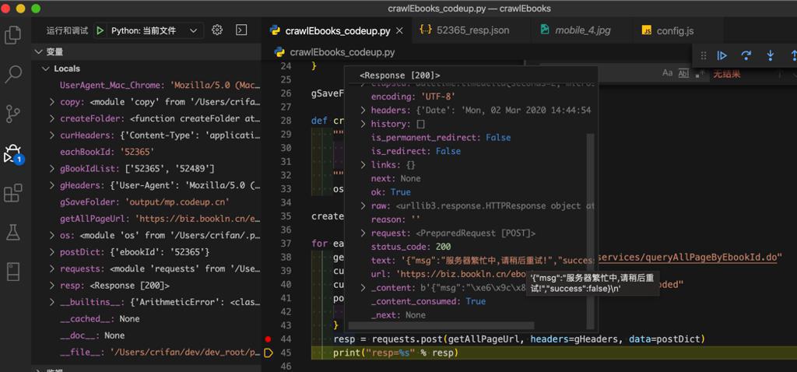The height and width of the screenshot is (372, 797).
Task: Collapse the Locals scope
Action: pos(46,68)
